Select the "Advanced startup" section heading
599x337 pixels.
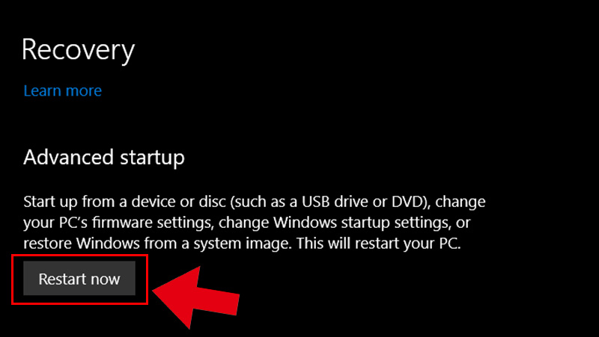pos(104,158)
